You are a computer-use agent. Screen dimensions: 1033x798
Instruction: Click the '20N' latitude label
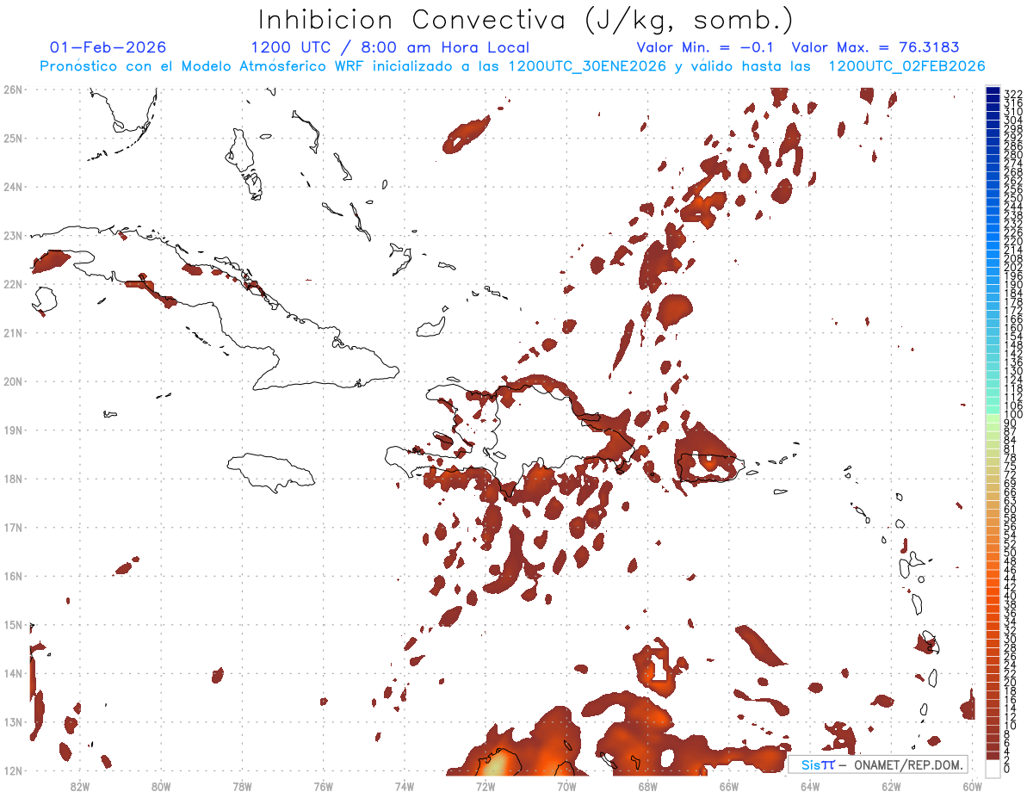click(12, 381)
